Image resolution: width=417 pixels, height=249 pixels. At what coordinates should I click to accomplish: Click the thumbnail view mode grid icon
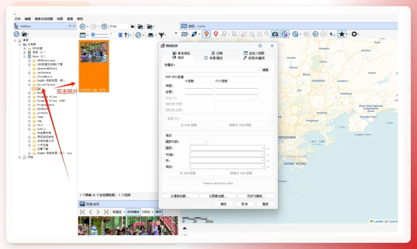click(82, 35)
